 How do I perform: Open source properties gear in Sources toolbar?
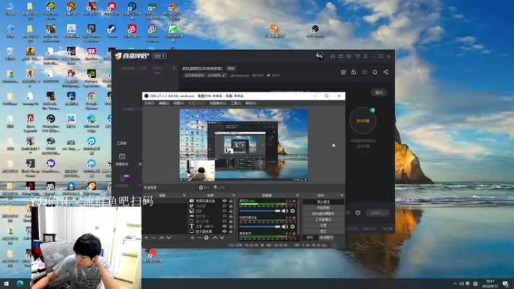point(206,238)
